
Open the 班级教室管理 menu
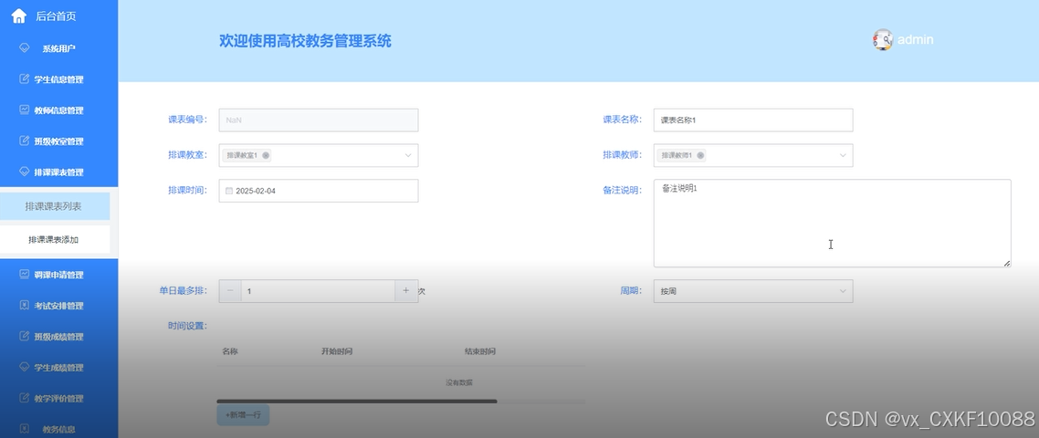coord(59,141)
